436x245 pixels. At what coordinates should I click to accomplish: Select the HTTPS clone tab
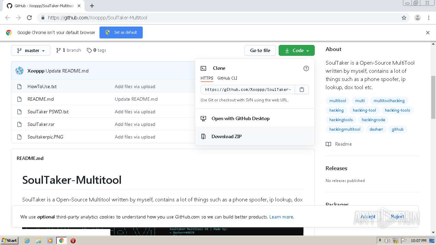coord(207,78)
